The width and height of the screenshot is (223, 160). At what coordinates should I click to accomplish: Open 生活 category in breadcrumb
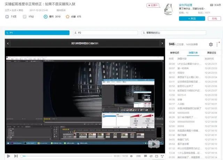click(x=14, y=10)
